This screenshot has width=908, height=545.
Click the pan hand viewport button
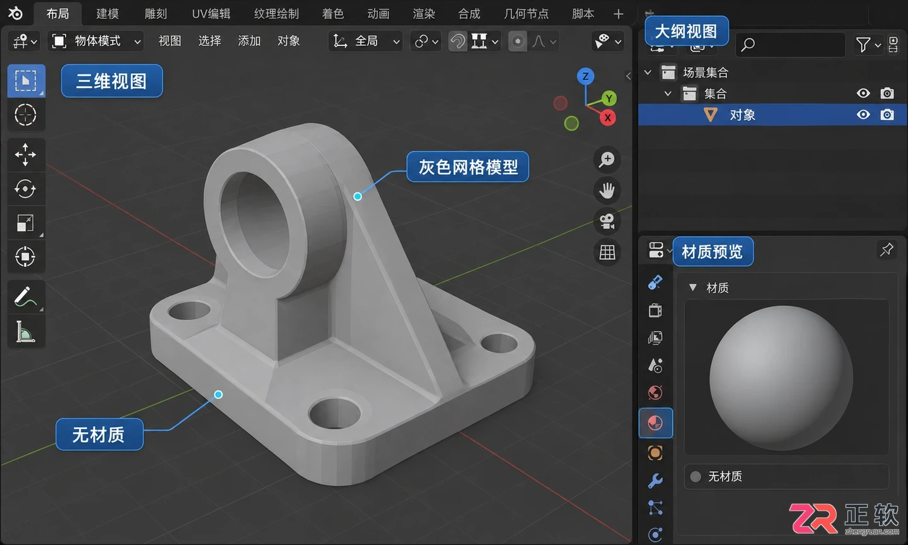coord(607,190)
